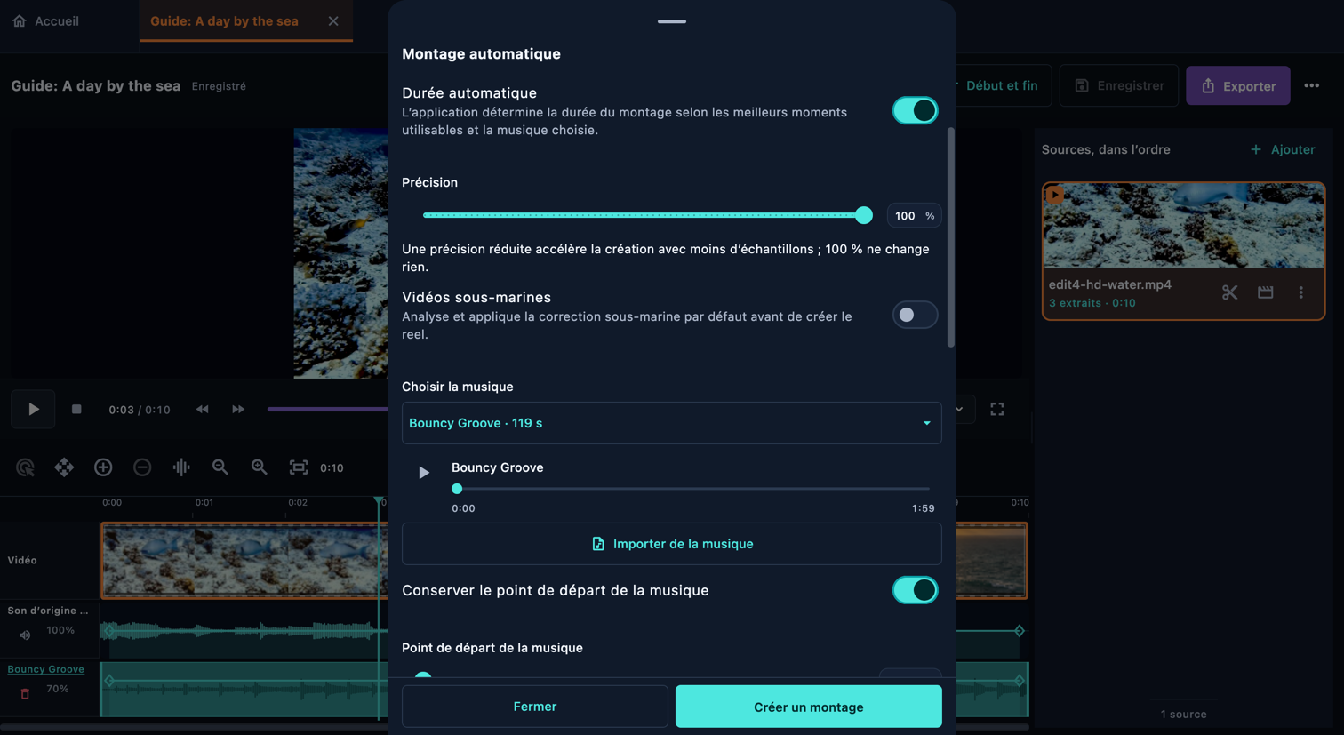Open the Choisir la musique dropdown
1344x735 pixels.
coord(672,423)
